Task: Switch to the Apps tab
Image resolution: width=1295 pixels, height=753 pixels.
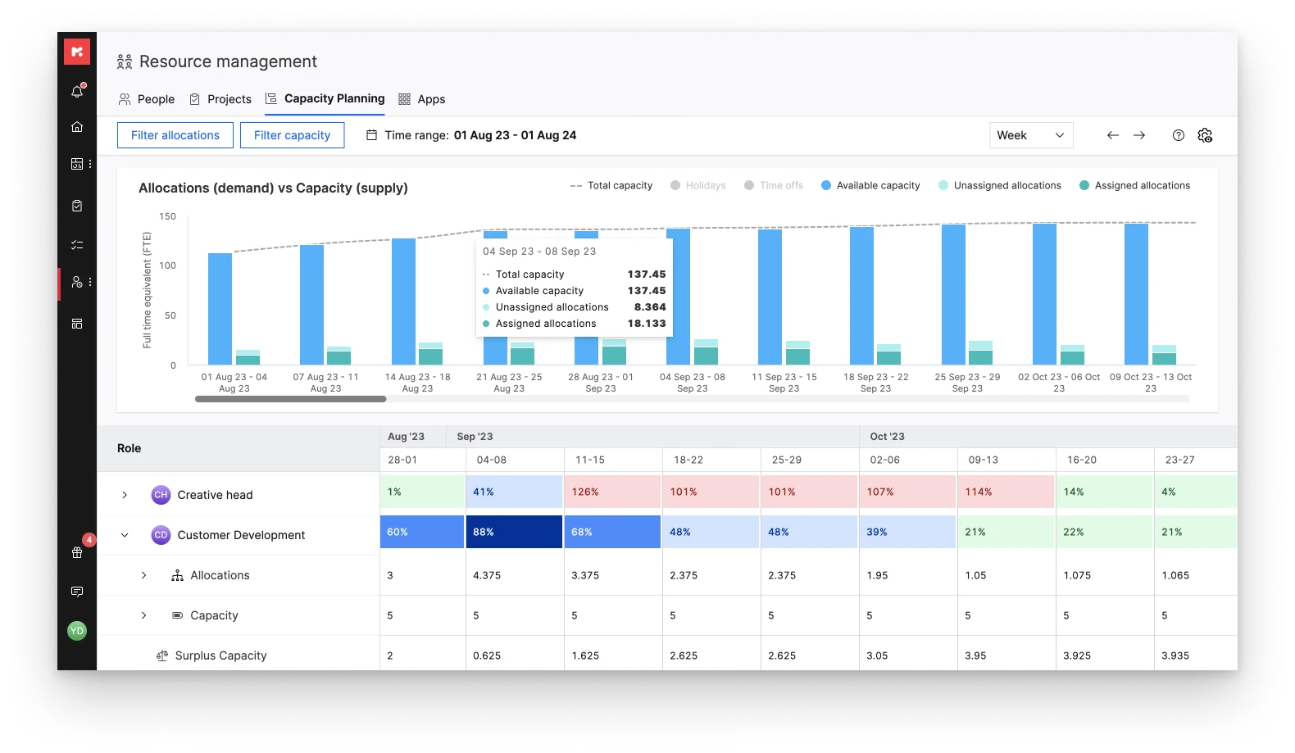Action: [x=422, y=99]
